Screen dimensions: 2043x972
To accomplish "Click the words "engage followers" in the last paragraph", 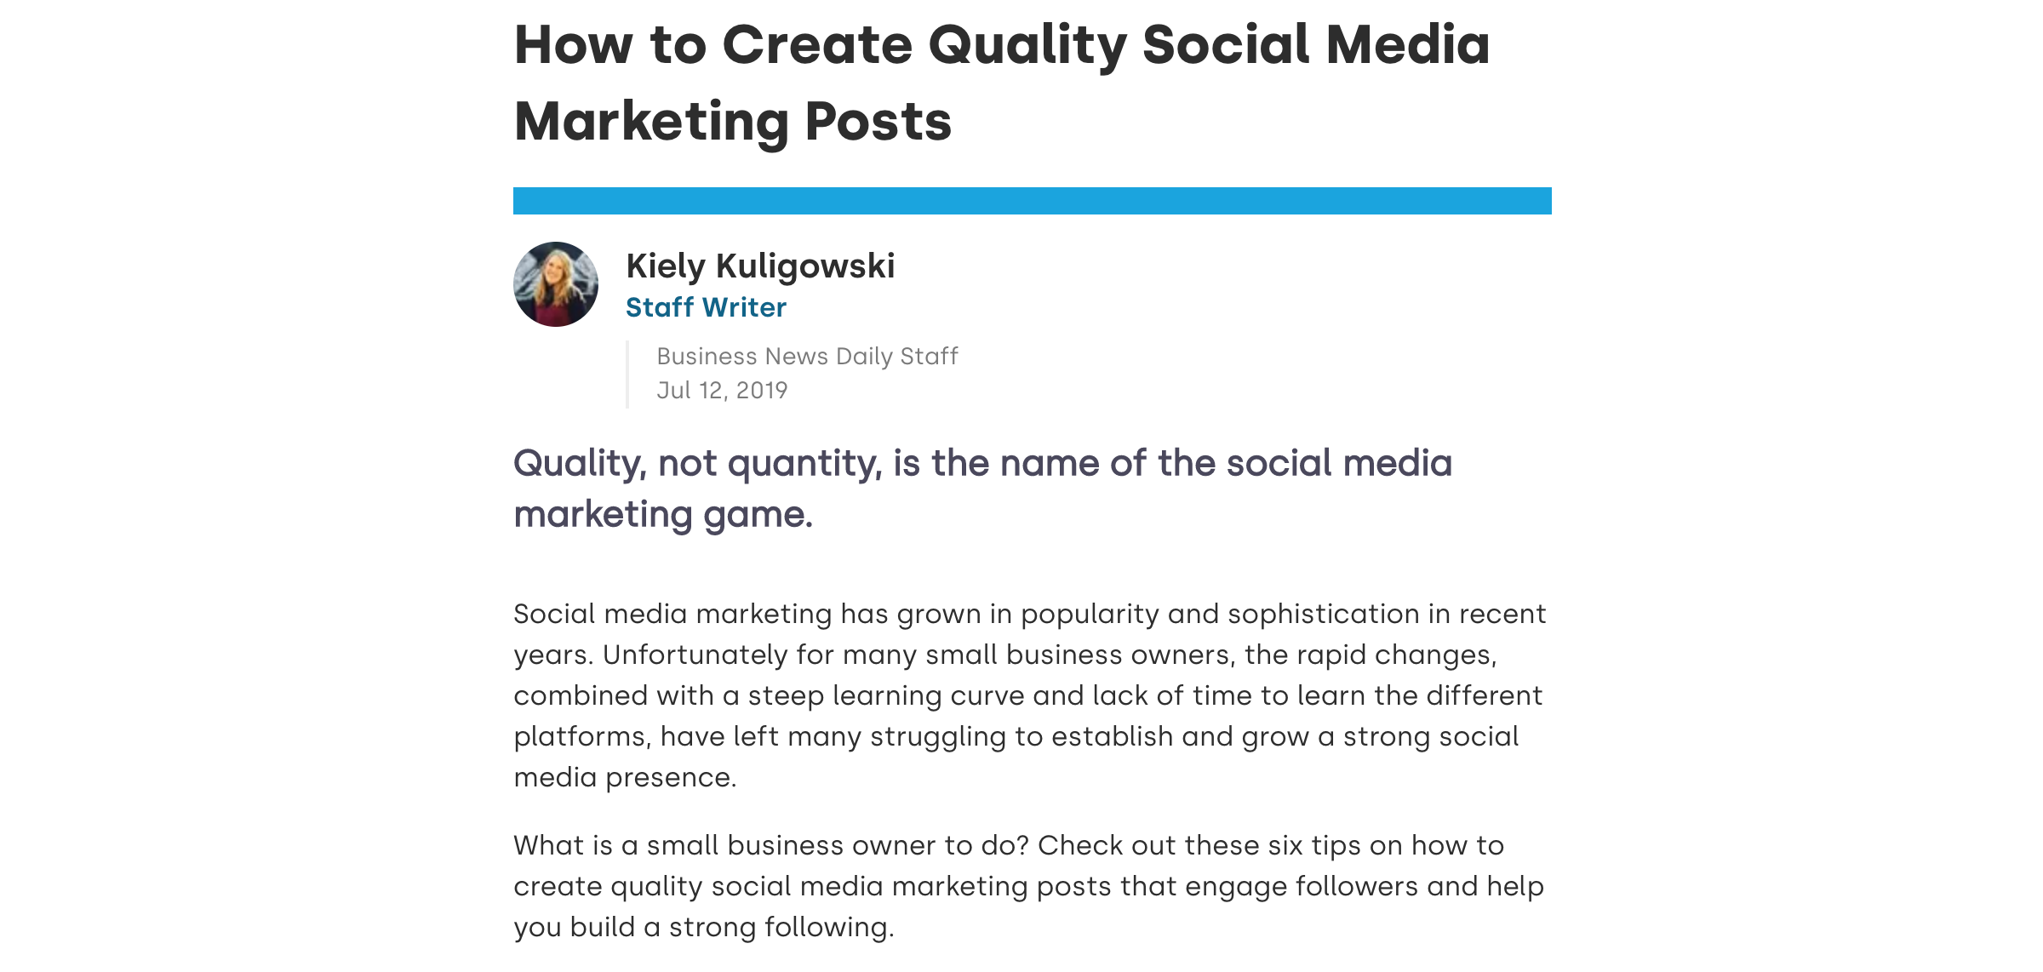I will tap(1302, 886).
